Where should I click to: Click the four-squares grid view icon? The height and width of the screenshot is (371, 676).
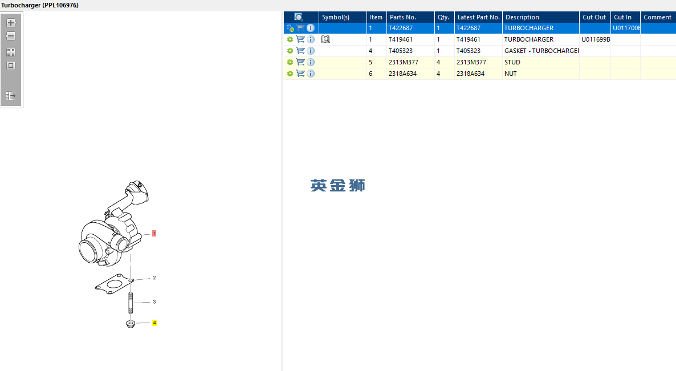[x=11, y=52]
